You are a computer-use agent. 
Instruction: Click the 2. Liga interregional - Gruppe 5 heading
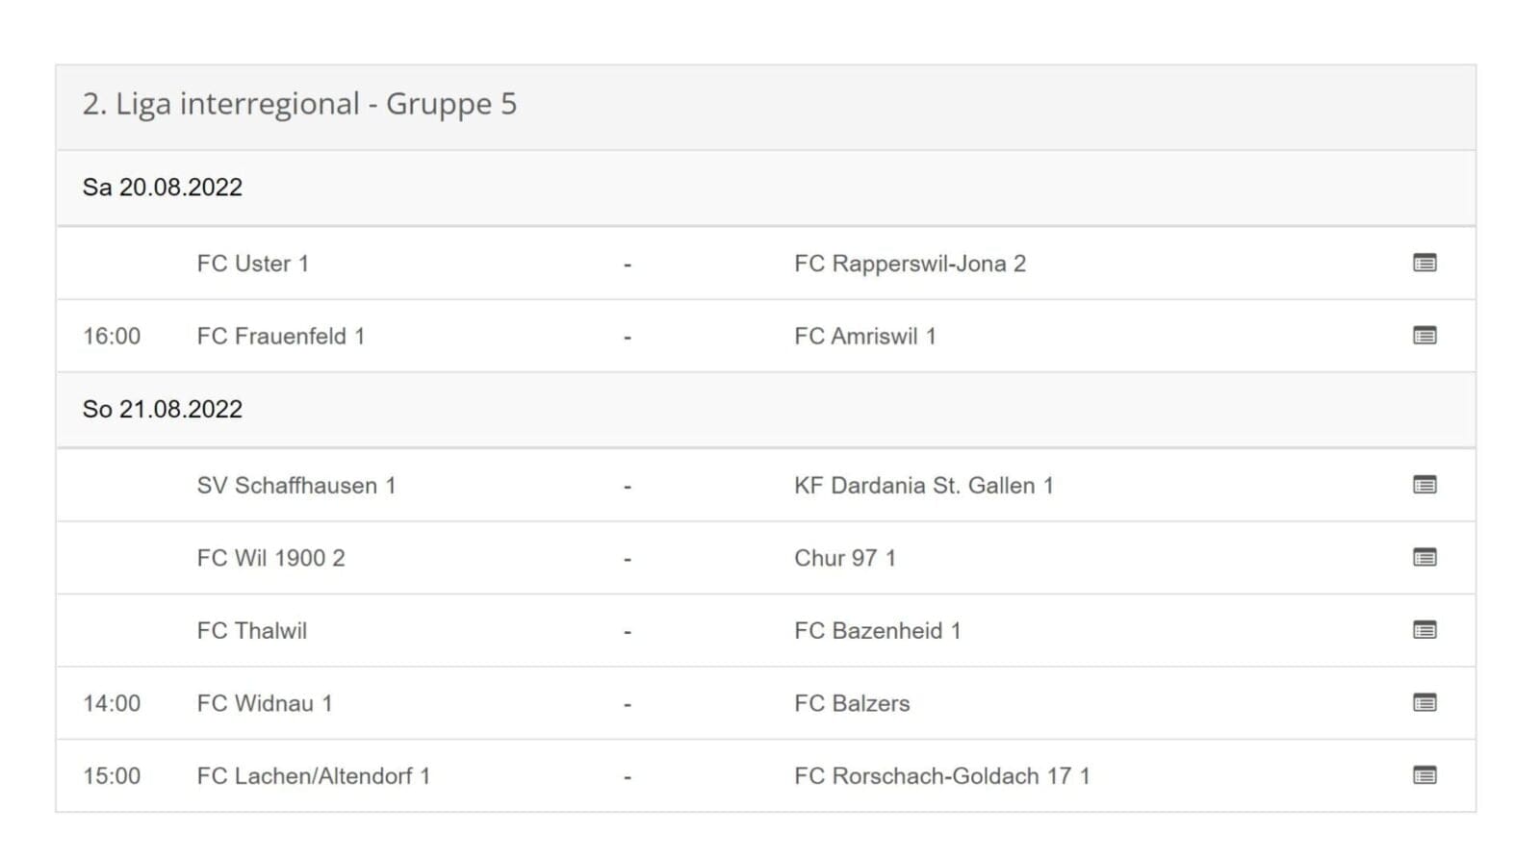(299, 104)
